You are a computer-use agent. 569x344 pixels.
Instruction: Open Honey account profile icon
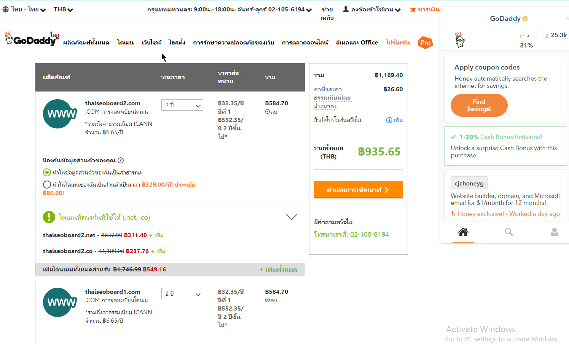(554, 232)
